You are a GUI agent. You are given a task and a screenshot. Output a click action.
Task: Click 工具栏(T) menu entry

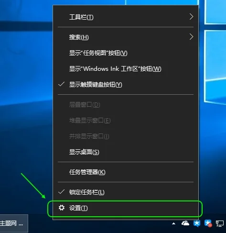(x=126, y=17)
